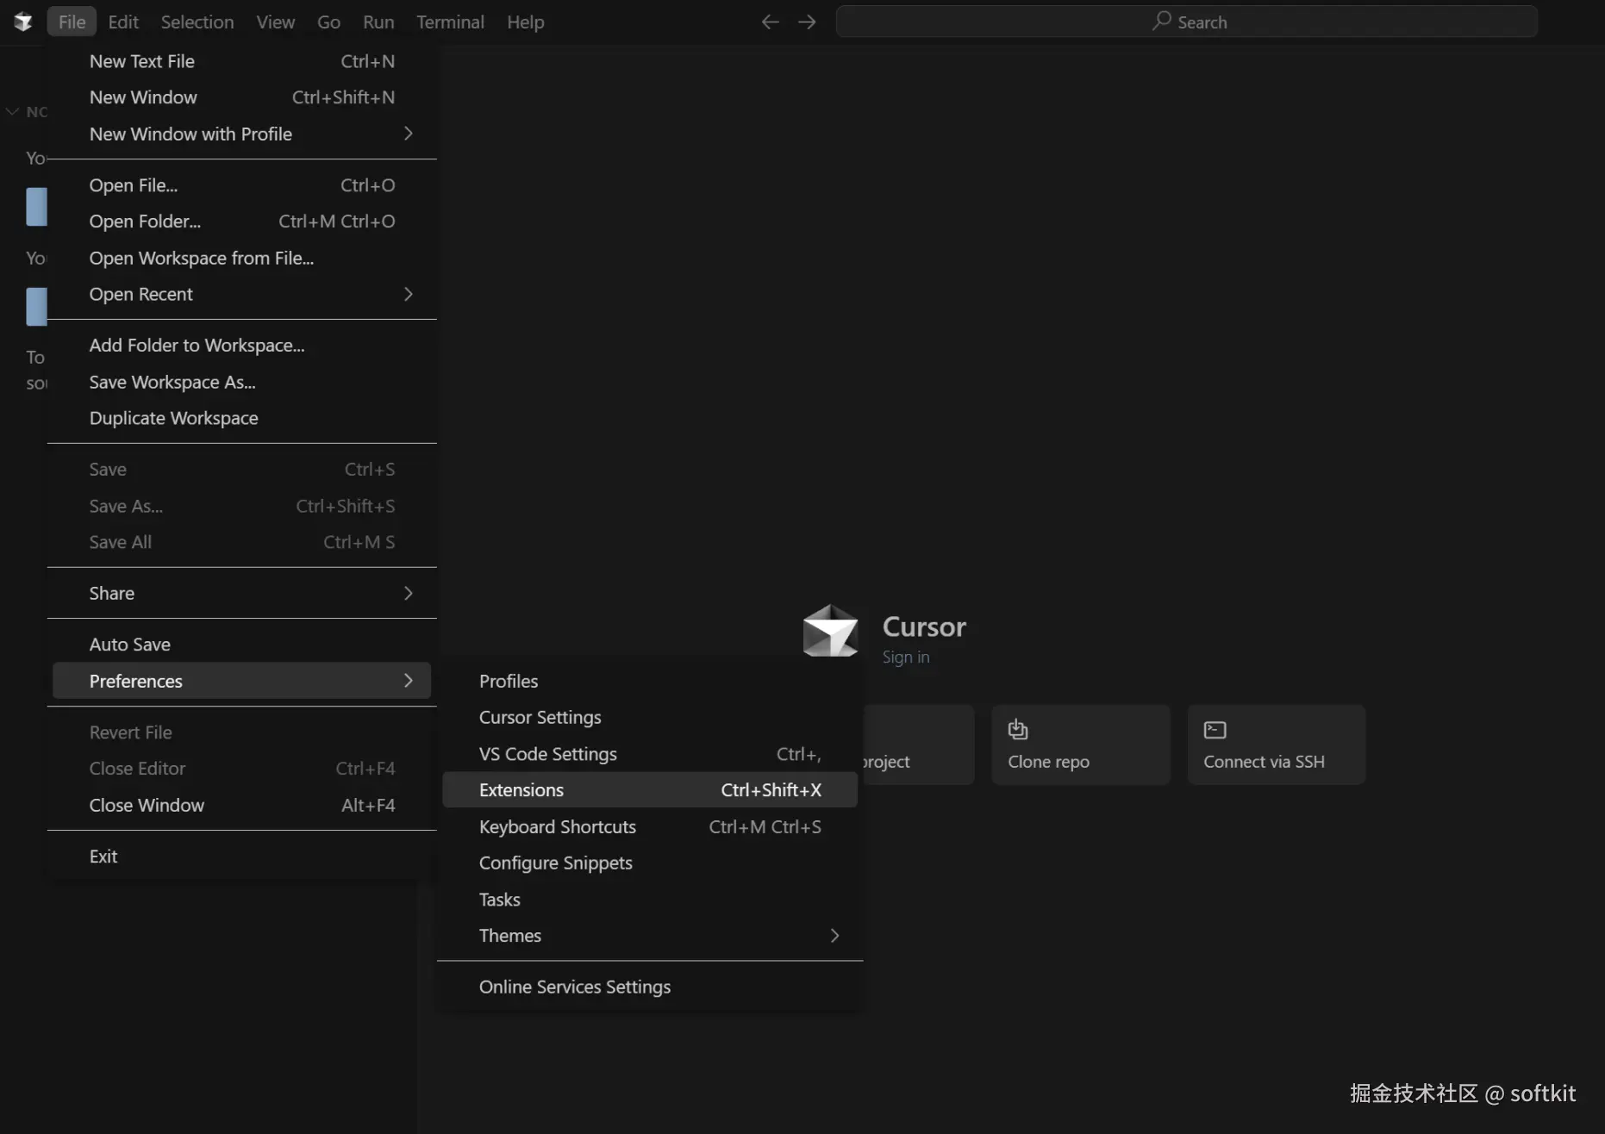Screen dimensions: 1605x1134
Task: Choose Add Folder to Workspace...
Action: click(x=241, y=346)
